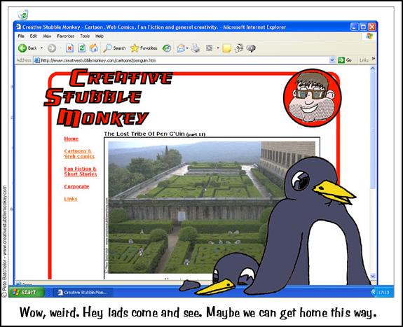Click the Mail envelope icon
The width and height of the screenshot is (403, 327).
pos(181,48)
